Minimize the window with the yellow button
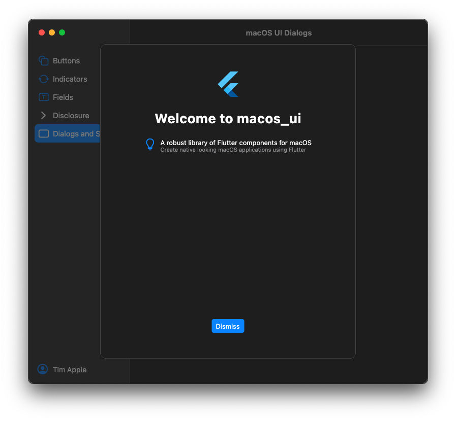 (x=52, y=32)
